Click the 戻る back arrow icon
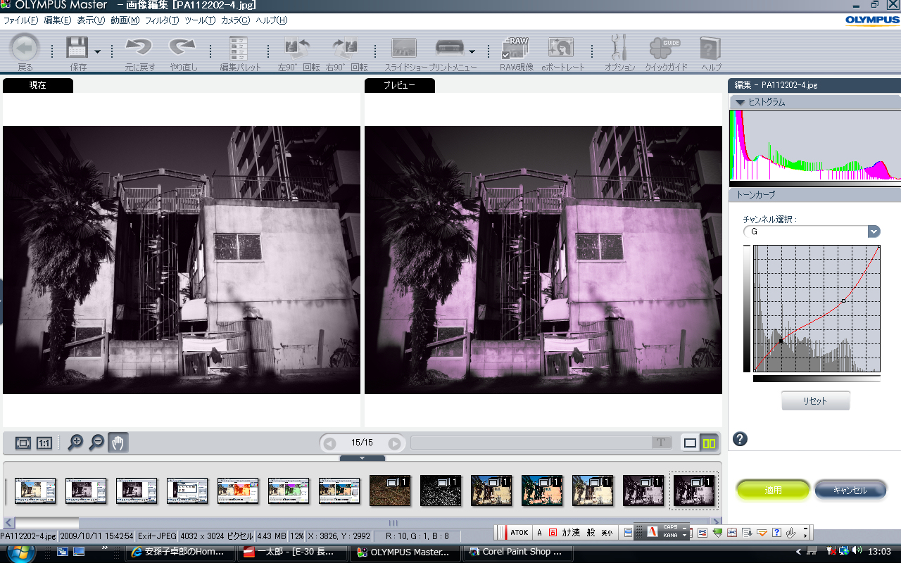Image resolution: width=901 pixels, height=563 pixels. point(25,48)
